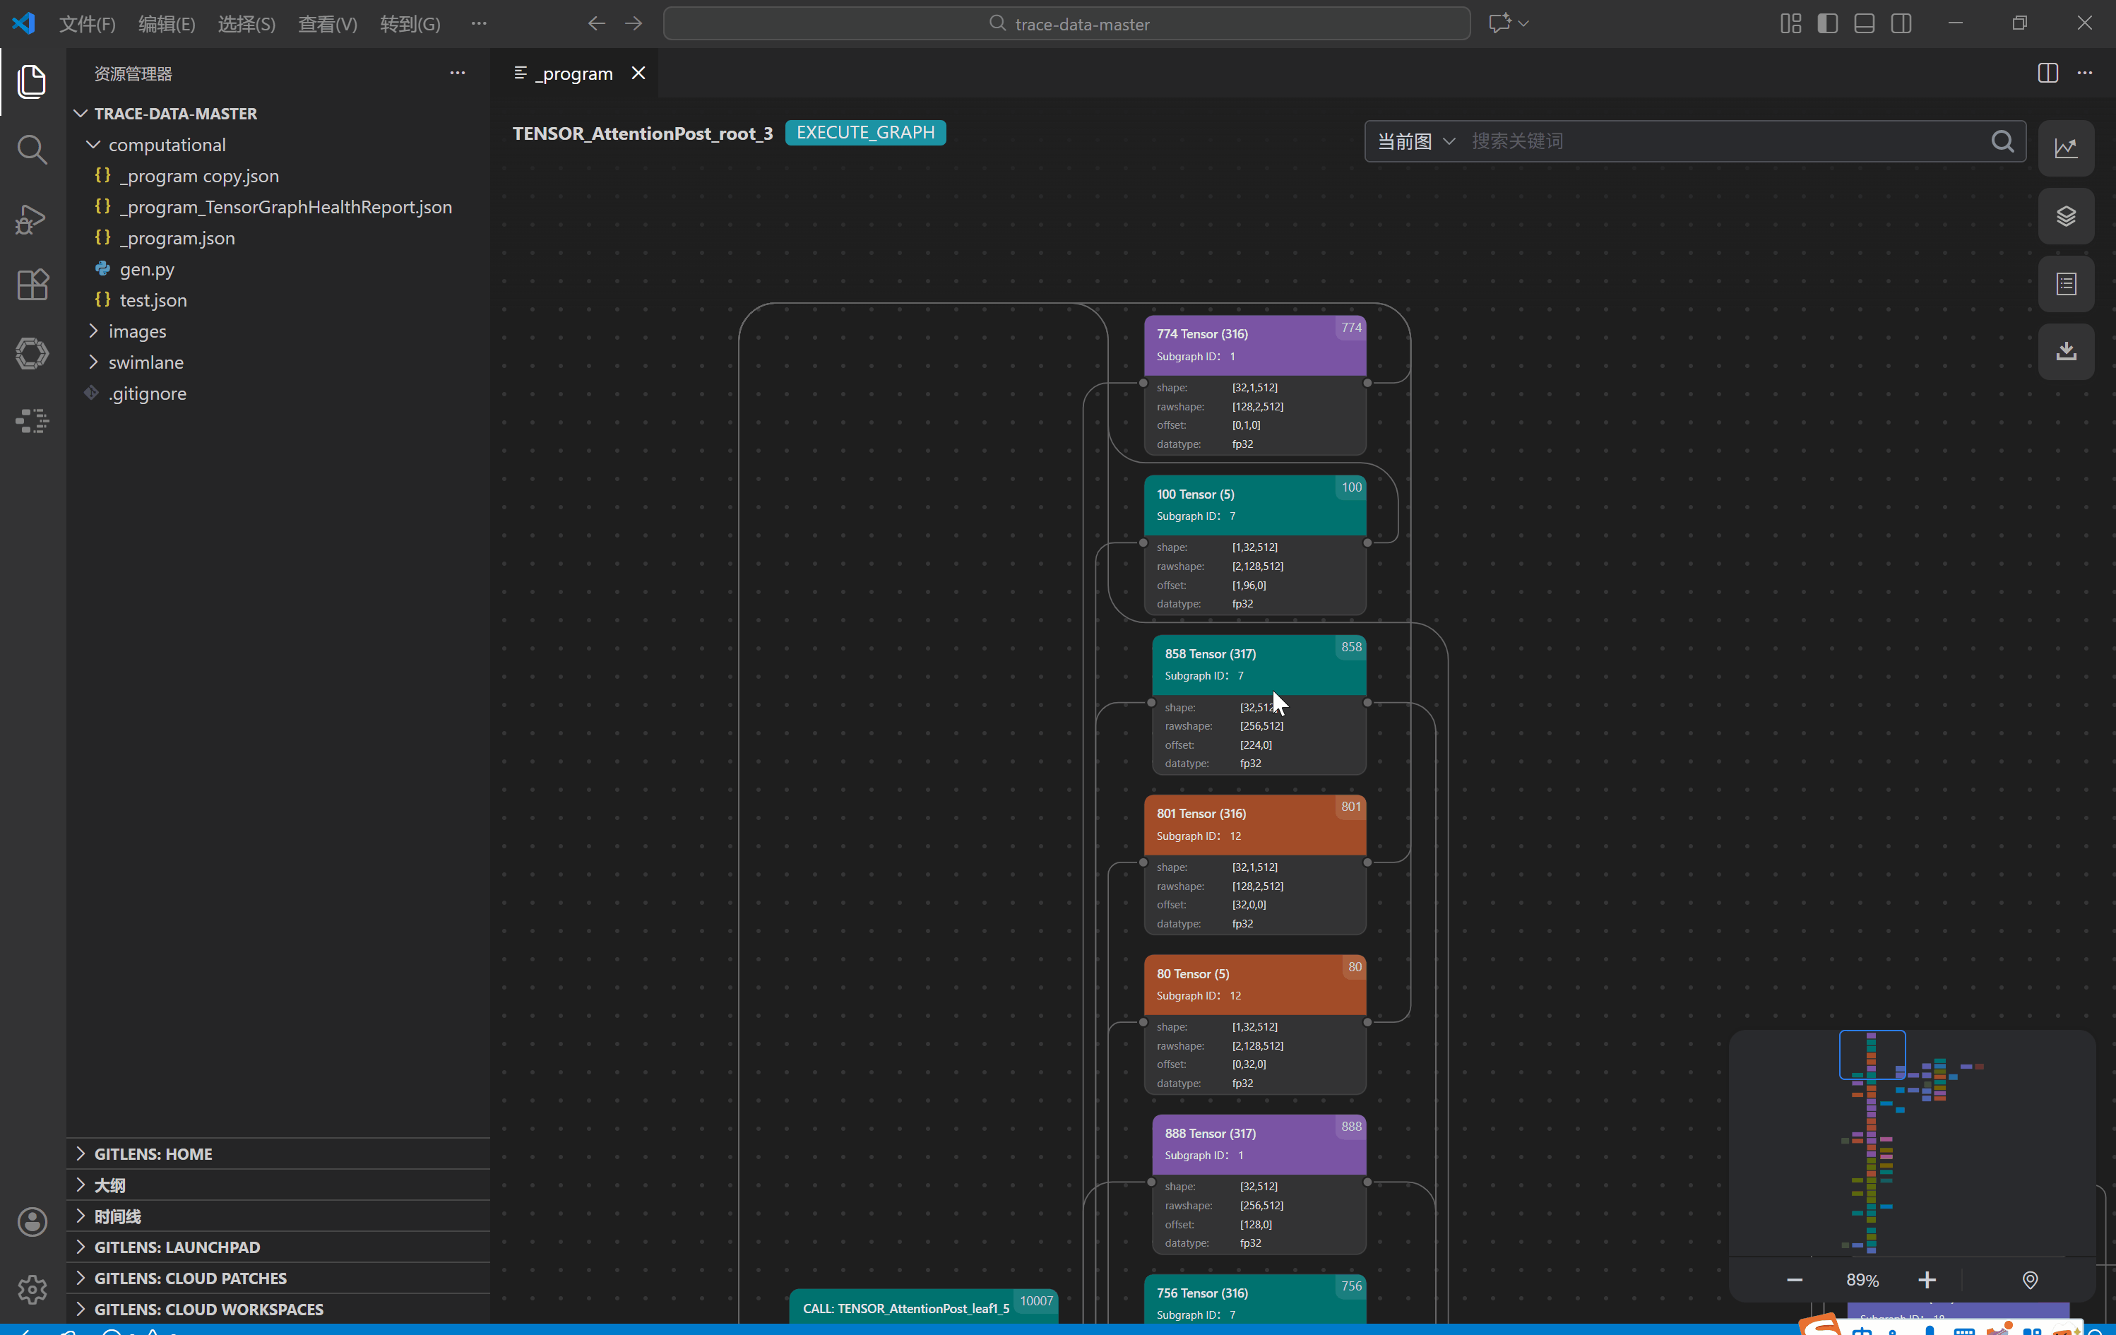The width and height of the screenshot is (2116, 1335).
Task: Click the chart statistics icon in graph toolbar
Action: click(x=2065, y=148)
